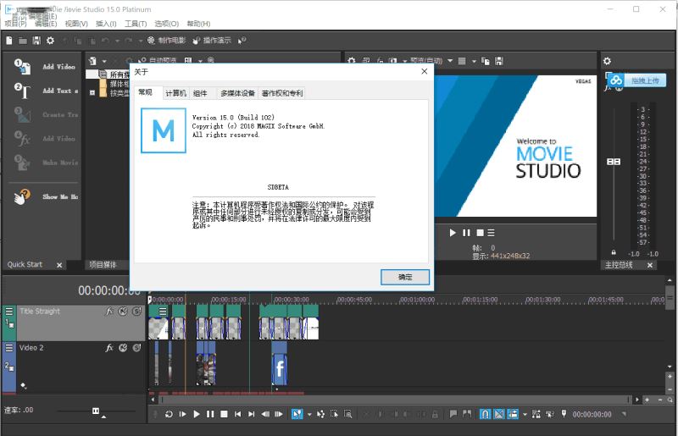This screenshot has height=436, width=678.
Task: Open the Title Straight track menu icon
Action: click(x=9, y=311)
